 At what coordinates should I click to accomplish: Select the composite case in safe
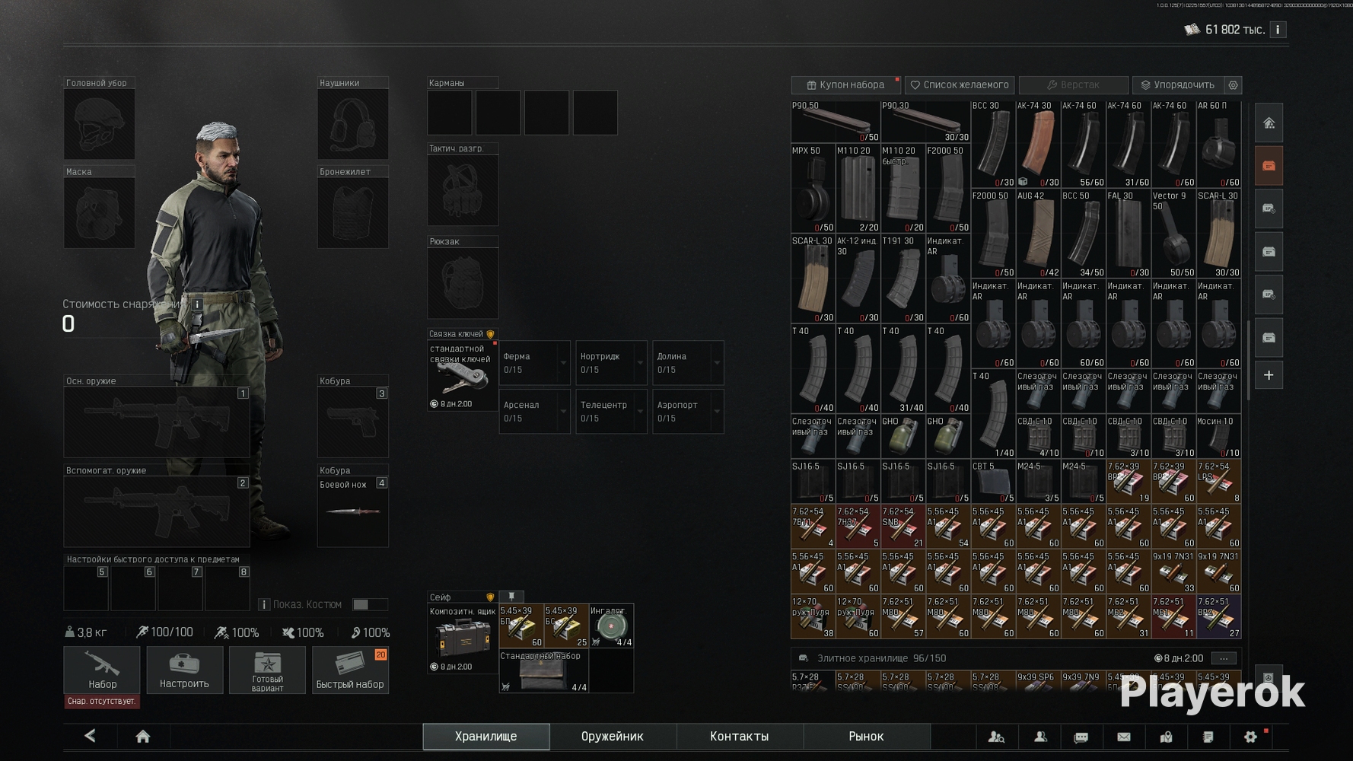point(462,638)
